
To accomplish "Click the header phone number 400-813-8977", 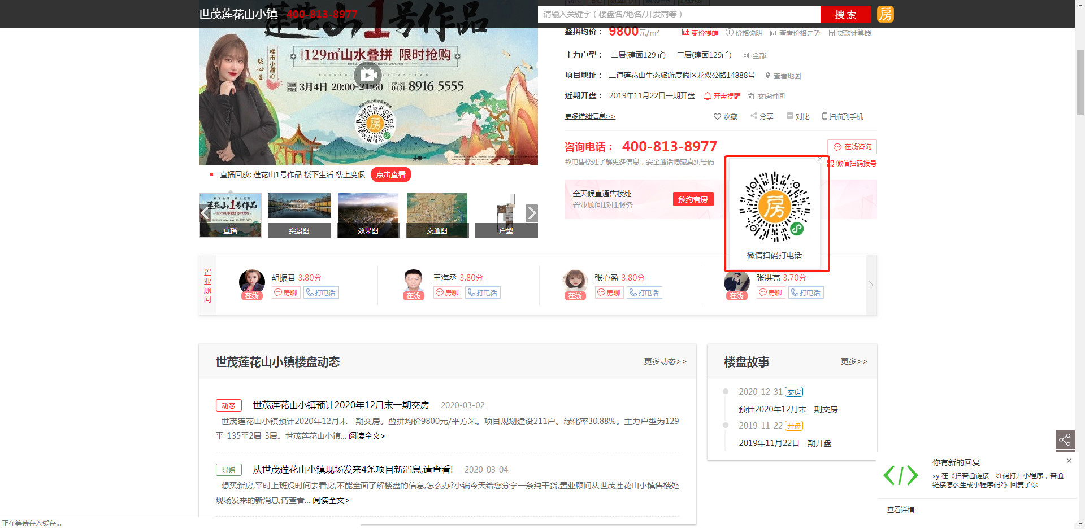I will coord(322,14).
